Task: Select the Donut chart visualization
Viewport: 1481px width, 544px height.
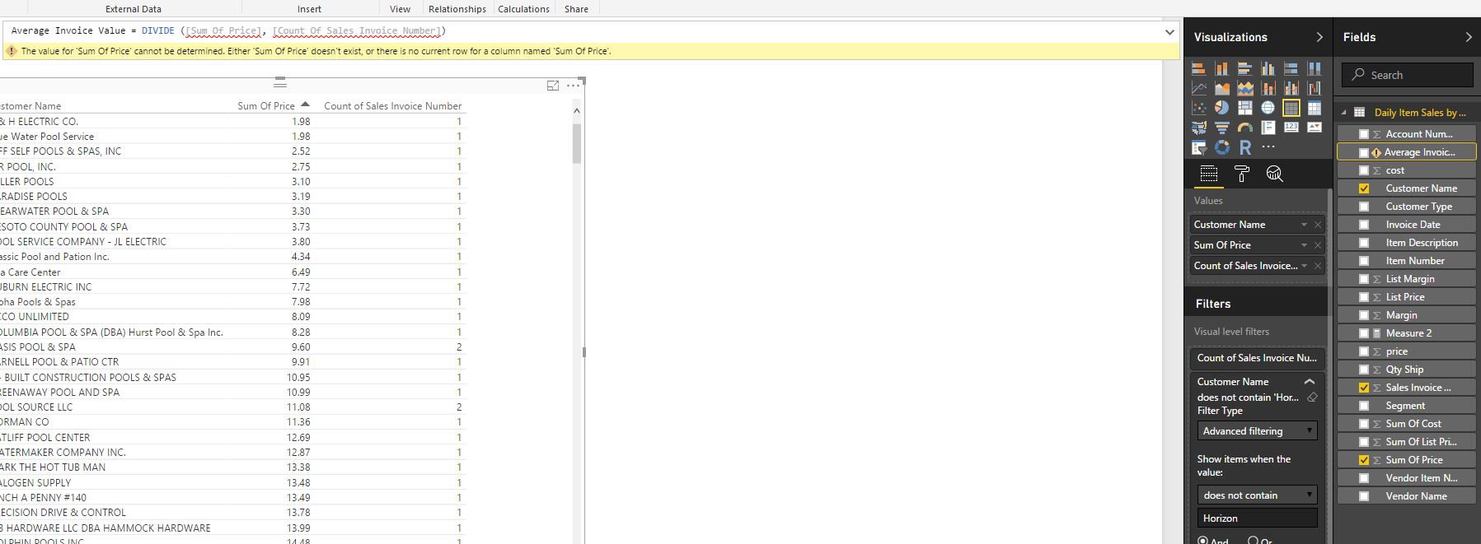Action: tap(1221, 147)
